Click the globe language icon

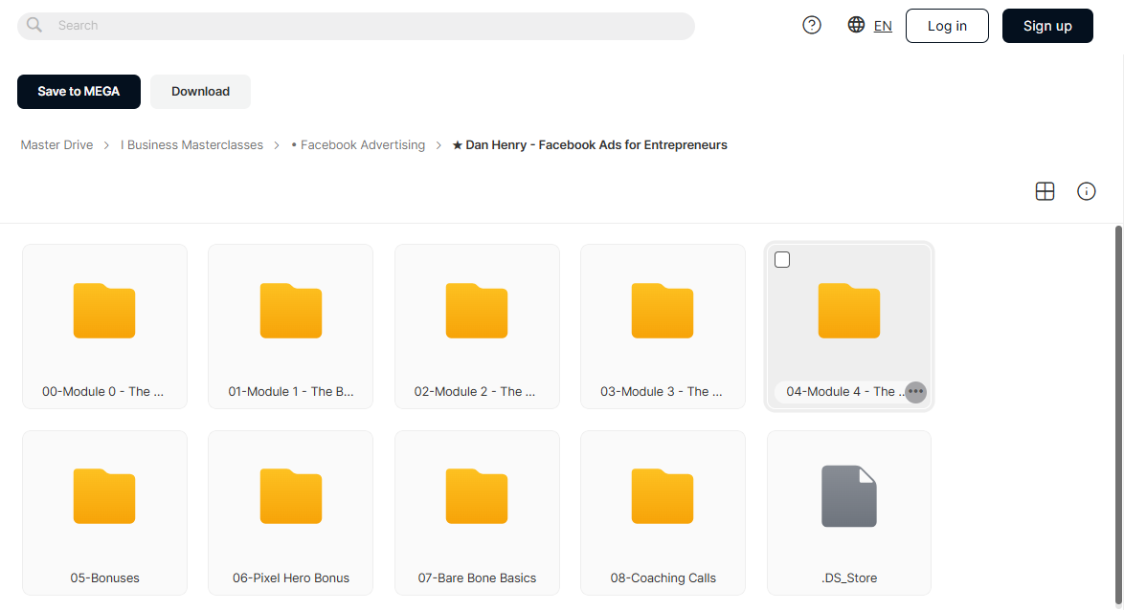[x=856, y=25]
